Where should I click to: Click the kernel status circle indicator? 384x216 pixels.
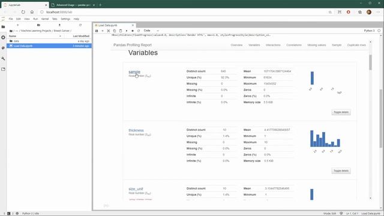click(x=379, y=31)
